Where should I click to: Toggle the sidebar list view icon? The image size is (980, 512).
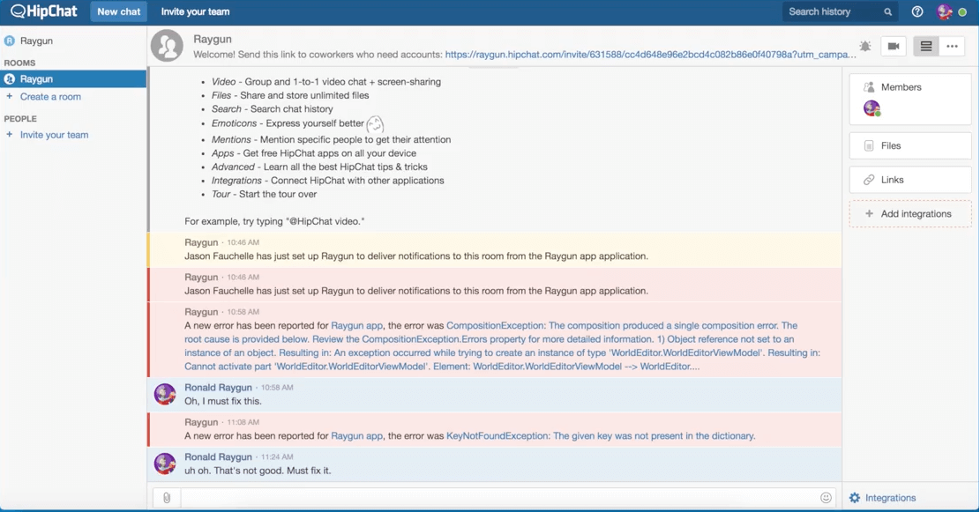pyautogui.click(x=926, y=46)
